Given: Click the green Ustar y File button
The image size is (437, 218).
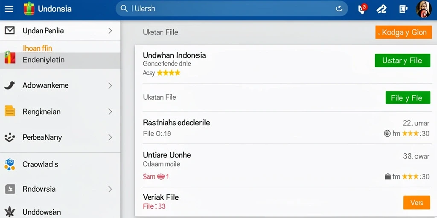Looking at the screenshot, I should tap(402, 60).
